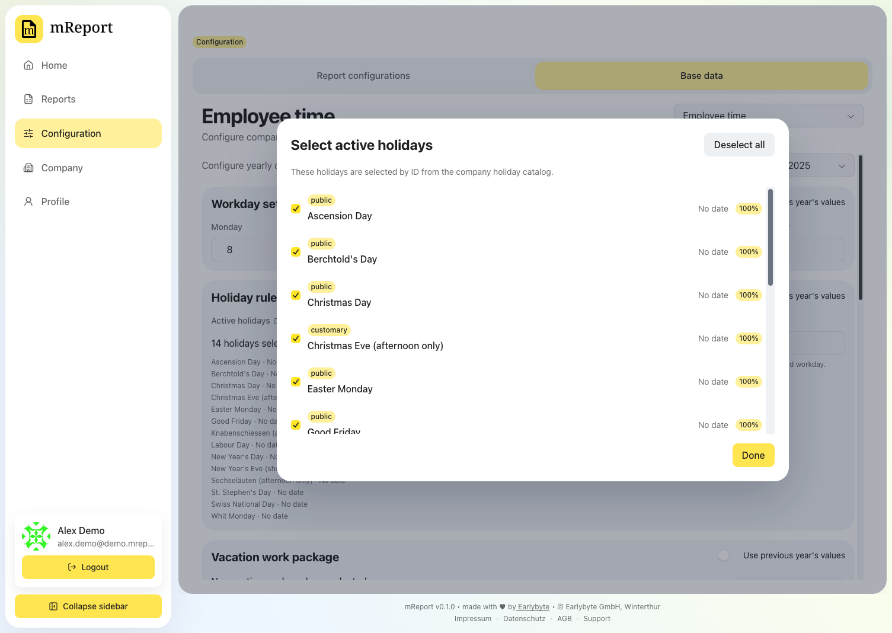Click the collapse sidebar panel icon
The height and width of the screenshot is (633, 892).
(x=53, y=606)
